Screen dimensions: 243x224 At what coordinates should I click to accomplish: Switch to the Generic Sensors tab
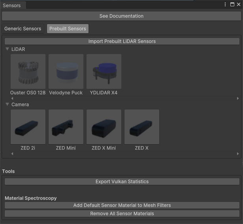click(23, 29)
